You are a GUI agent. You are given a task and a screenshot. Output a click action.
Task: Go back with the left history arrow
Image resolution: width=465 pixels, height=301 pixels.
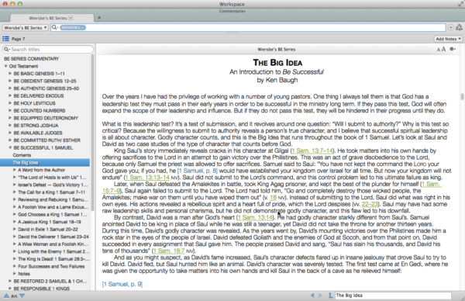point(312,296)
